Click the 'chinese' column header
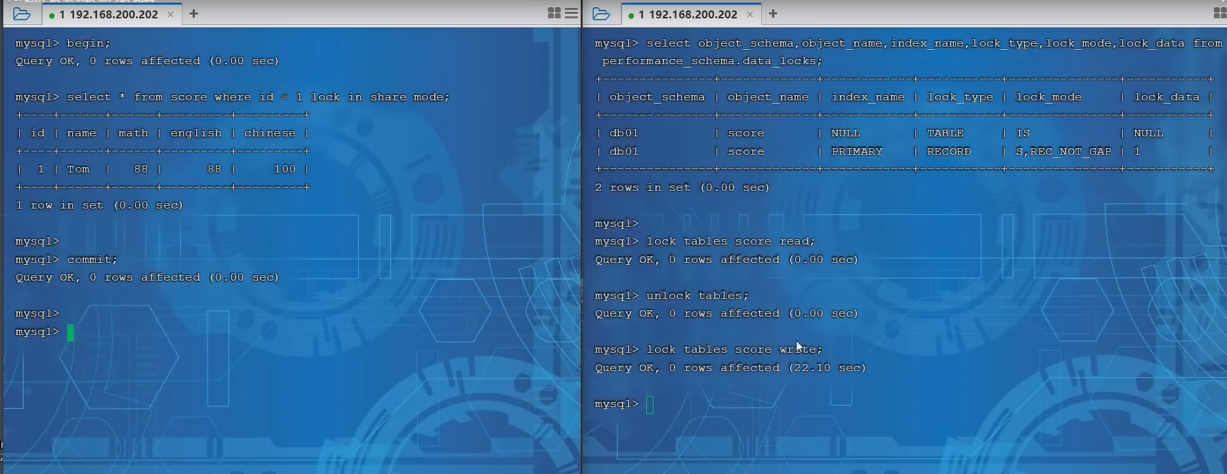Image resolution: width=1227 pixels, height=474 pixels. click(270, 133)
